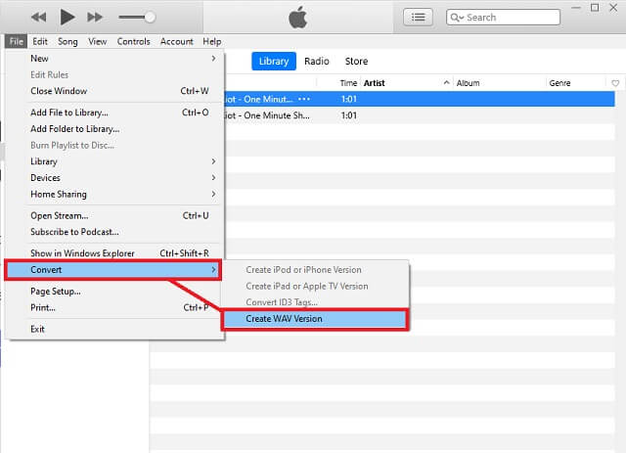Image resolution: width=626 pixels, height=453 pixels.
Task: Open the three-dot options on selected song
Action: [x=304, y=99]
